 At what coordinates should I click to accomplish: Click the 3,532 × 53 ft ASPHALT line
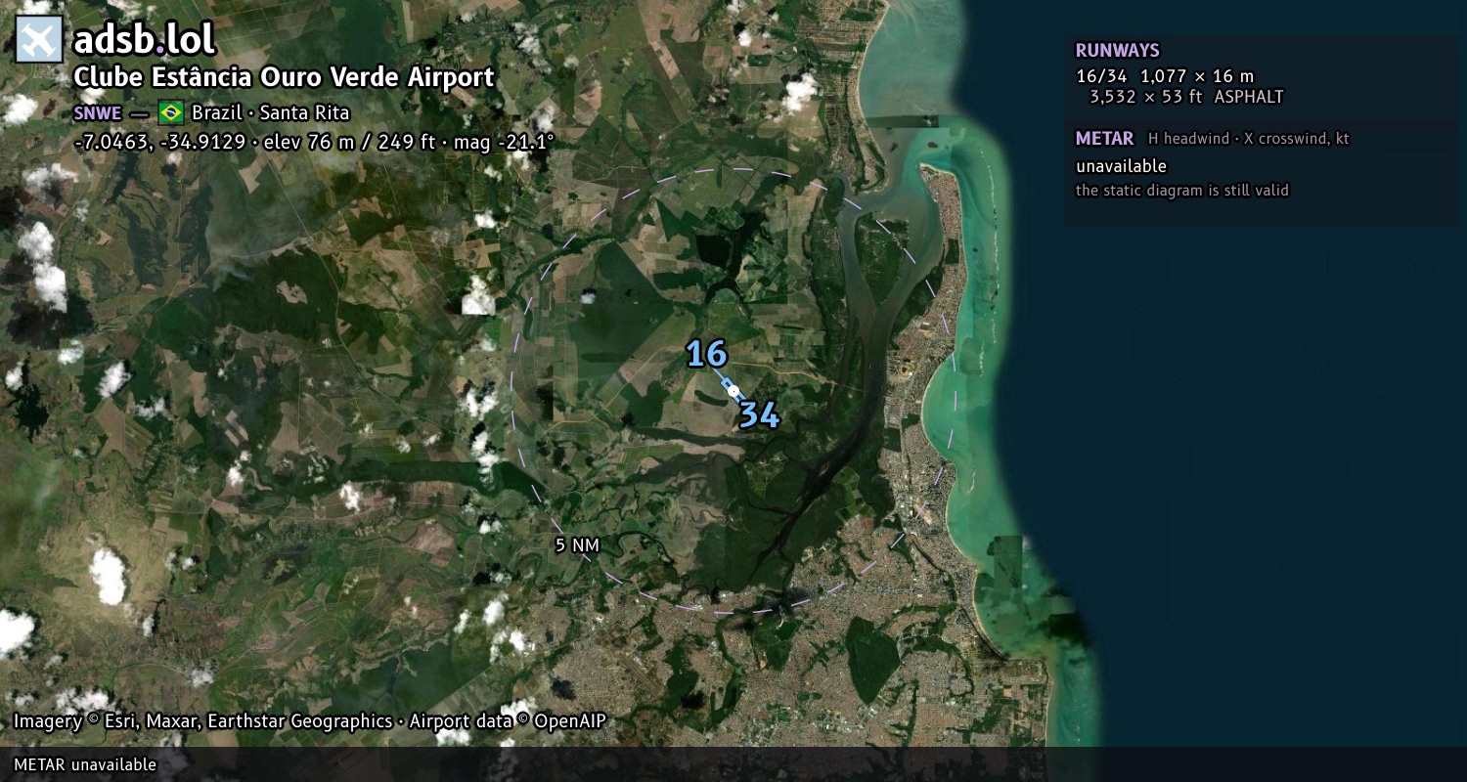coord(1186,97)
